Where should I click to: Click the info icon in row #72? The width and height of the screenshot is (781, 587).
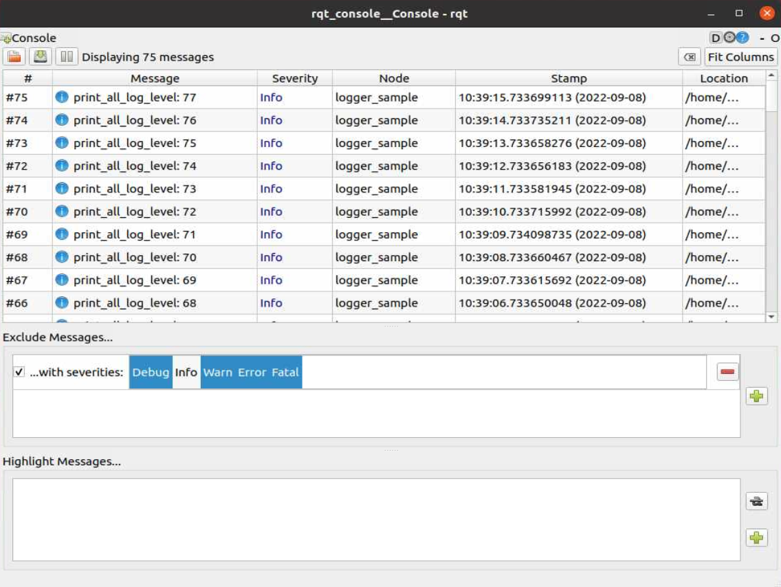[62, 166]
